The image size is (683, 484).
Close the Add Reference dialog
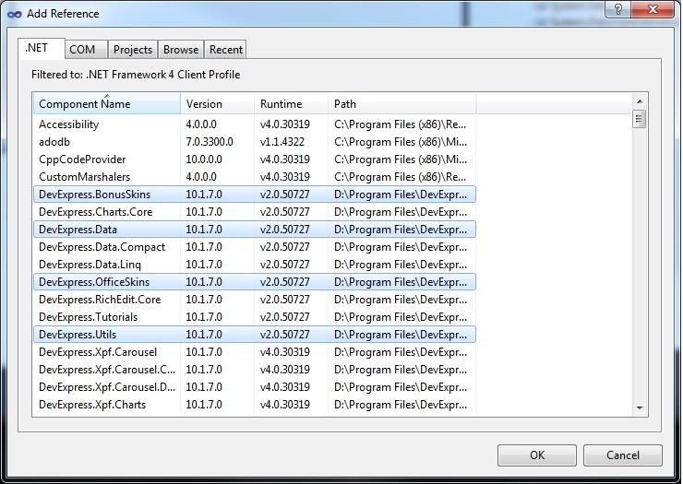click(x=652, y=9)
